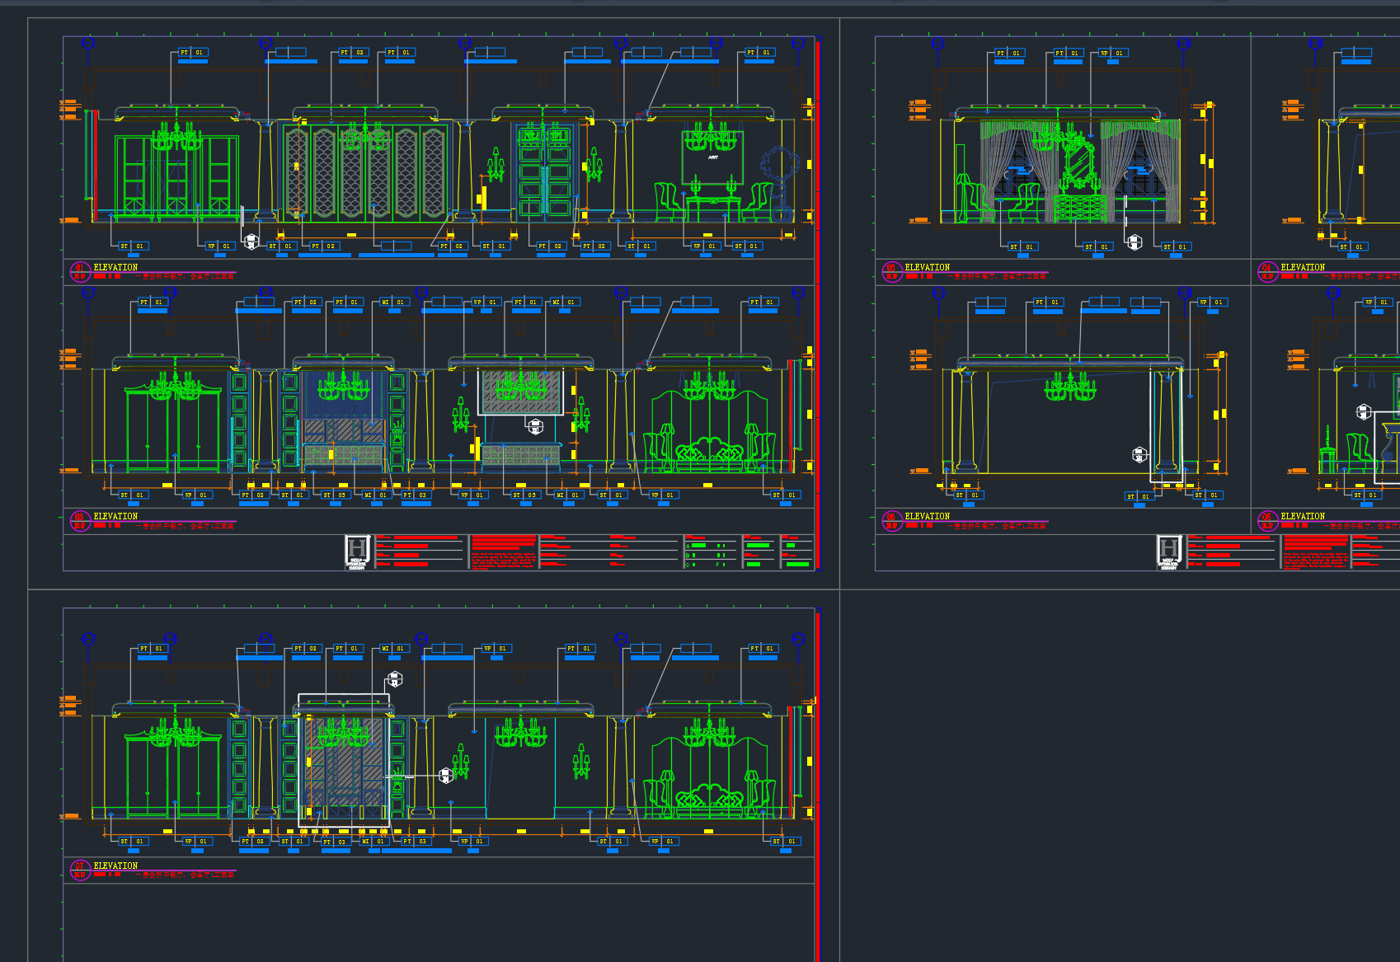Click the hexagon detail marker below elevation 03's curtains
Viewport: 1400px width, 962px height.
click(1135, 242)
